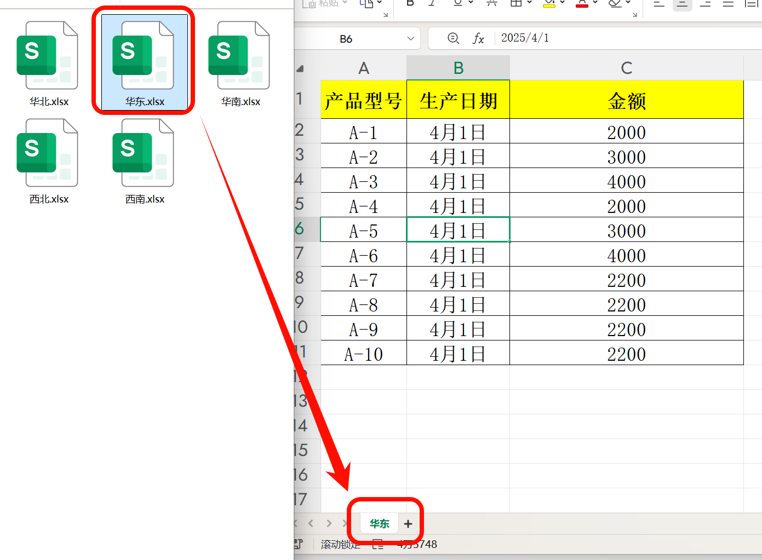Click the cell borders icon
Image resolution: width=762 pixels, height=560 pixels.
[x=515, y=3]
